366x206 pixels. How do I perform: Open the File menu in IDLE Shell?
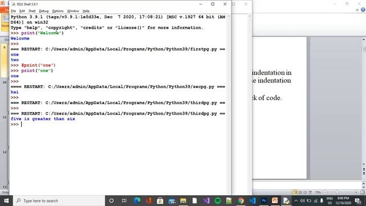point(13,11)
